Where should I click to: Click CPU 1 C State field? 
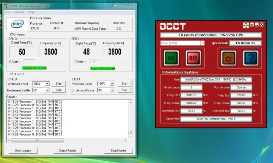pyautogui.click(x=94, y=62)
